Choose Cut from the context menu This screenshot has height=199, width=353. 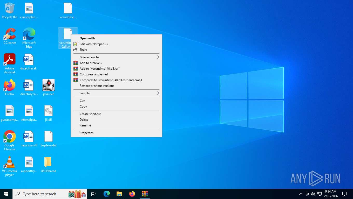coord(116,101)
